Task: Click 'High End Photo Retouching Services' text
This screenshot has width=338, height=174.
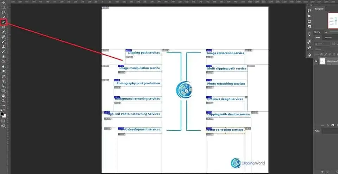Action: point(133,114)
